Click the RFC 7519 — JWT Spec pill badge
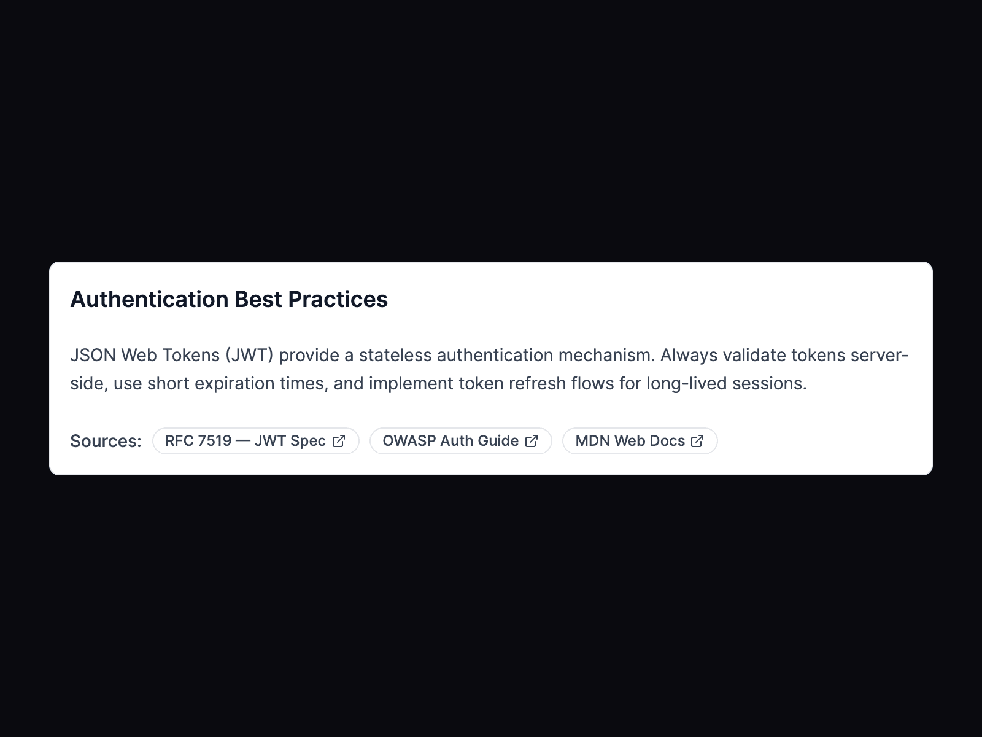This screenshot has width=982, height=737. point(255,440)
